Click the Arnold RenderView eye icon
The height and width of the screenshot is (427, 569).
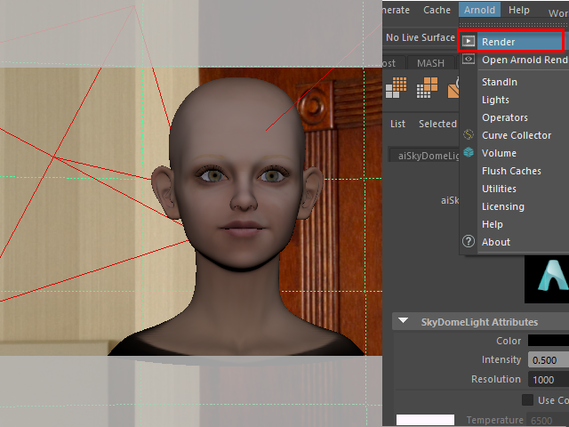tap(469, 60)
